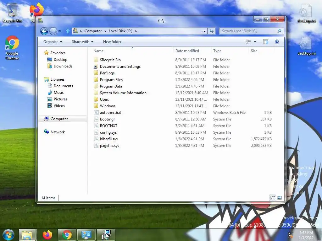Open the Share with menu
Screen dimensions: 322x241
[x=83, y=42]
